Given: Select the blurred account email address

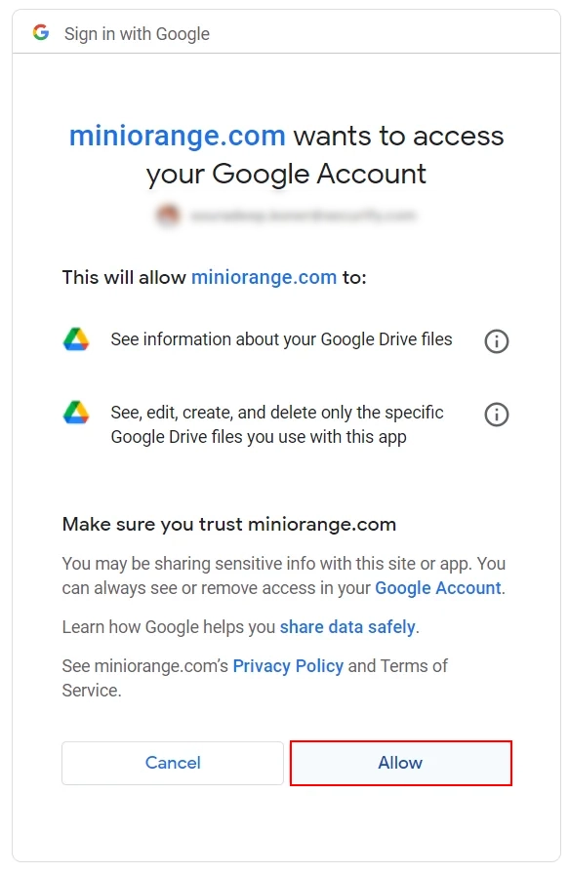Looking at the screenshot, I should tap(304, 216).
